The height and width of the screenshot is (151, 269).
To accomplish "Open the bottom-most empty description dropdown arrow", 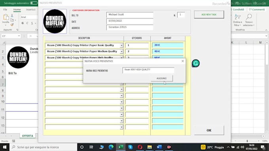I will coord(121,127).
